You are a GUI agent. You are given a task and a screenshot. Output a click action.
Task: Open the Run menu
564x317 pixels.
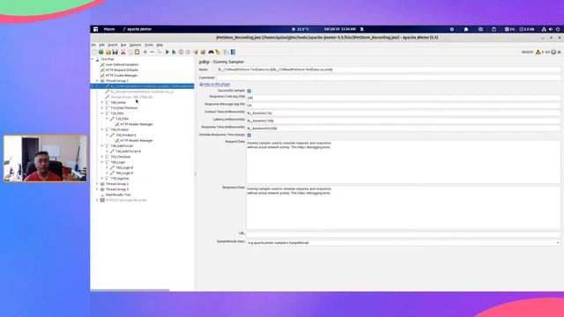[x=123, y=45]
